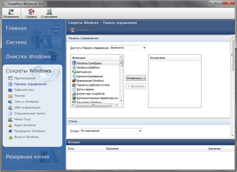Click the Значение column header
Screen dimensions: 237x172
click(x=219, y=149)
